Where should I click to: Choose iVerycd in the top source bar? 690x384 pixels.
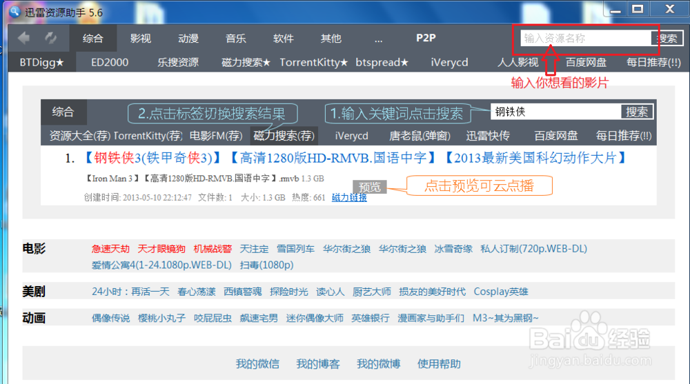pyautogui.click(x=449, y=63)
